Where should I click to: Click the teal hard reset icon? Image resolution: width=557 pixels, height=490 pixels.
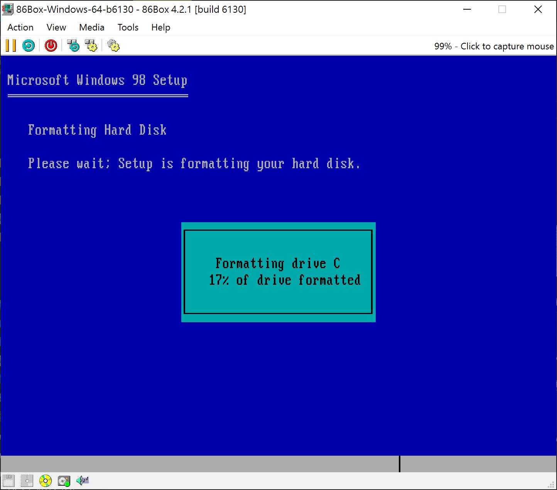click(x=28, y=46)
